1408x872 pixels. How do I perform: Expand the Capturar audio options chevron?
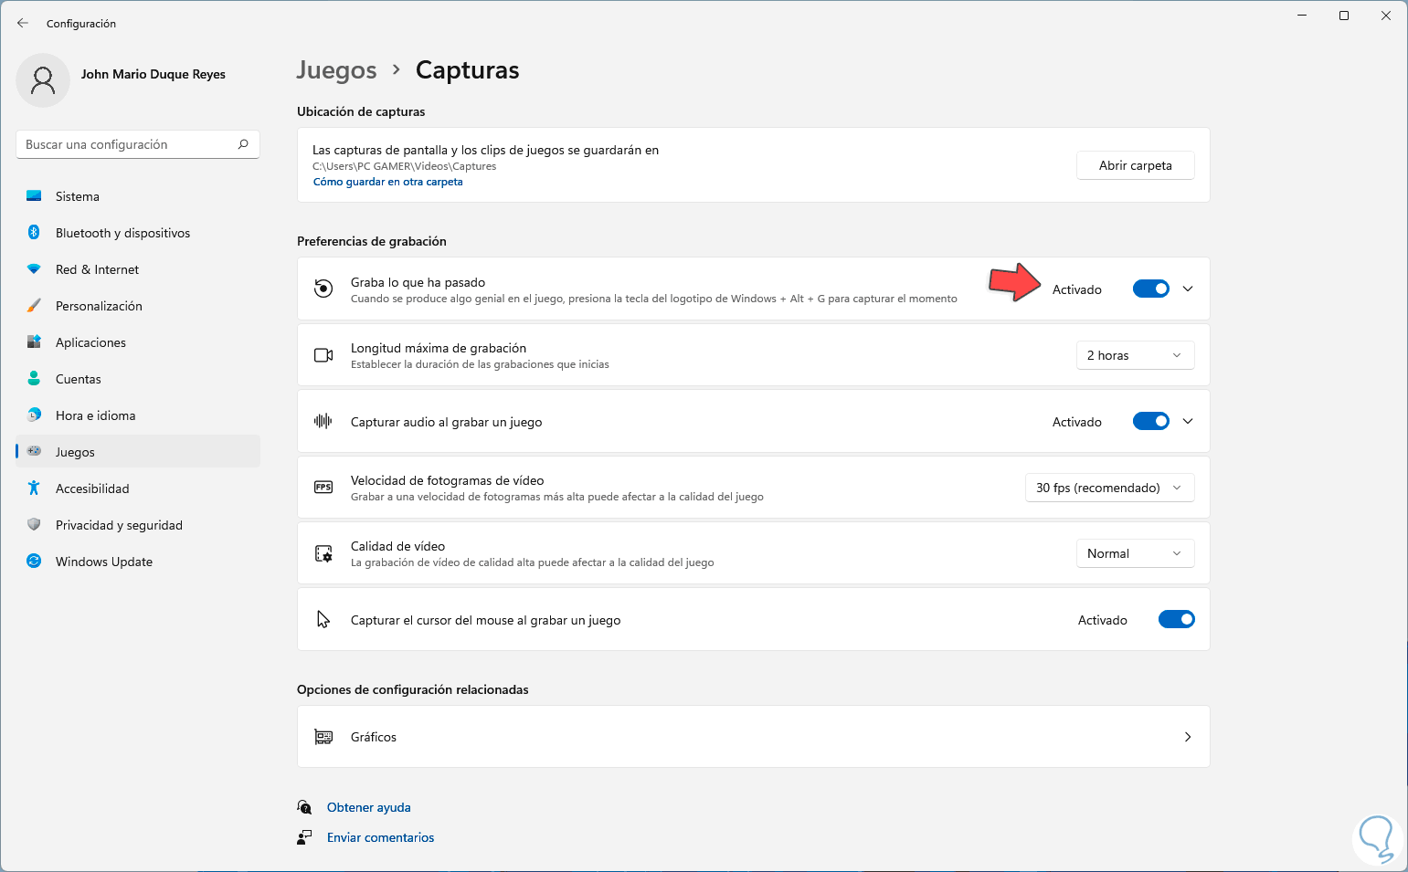[x=1188, y=422]
